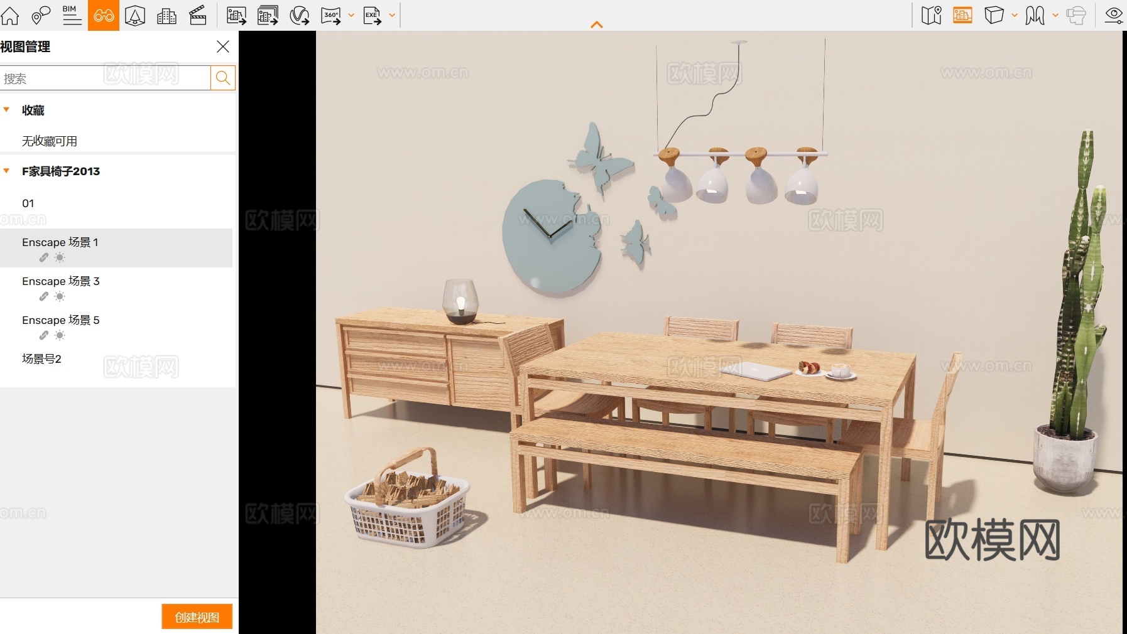The image size is (1127, 634).
Task: Click the 360° panorama export icon
Action: pyautogui.click(x=331, y=15)
